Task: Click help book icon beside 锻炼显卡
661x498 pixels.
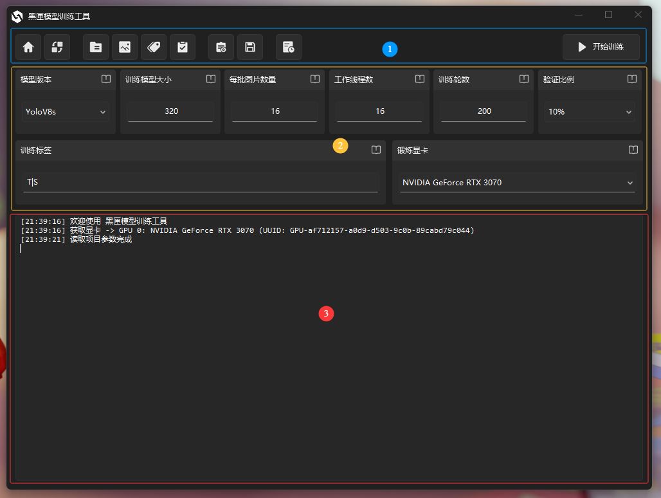Action: tap(633, 150)
